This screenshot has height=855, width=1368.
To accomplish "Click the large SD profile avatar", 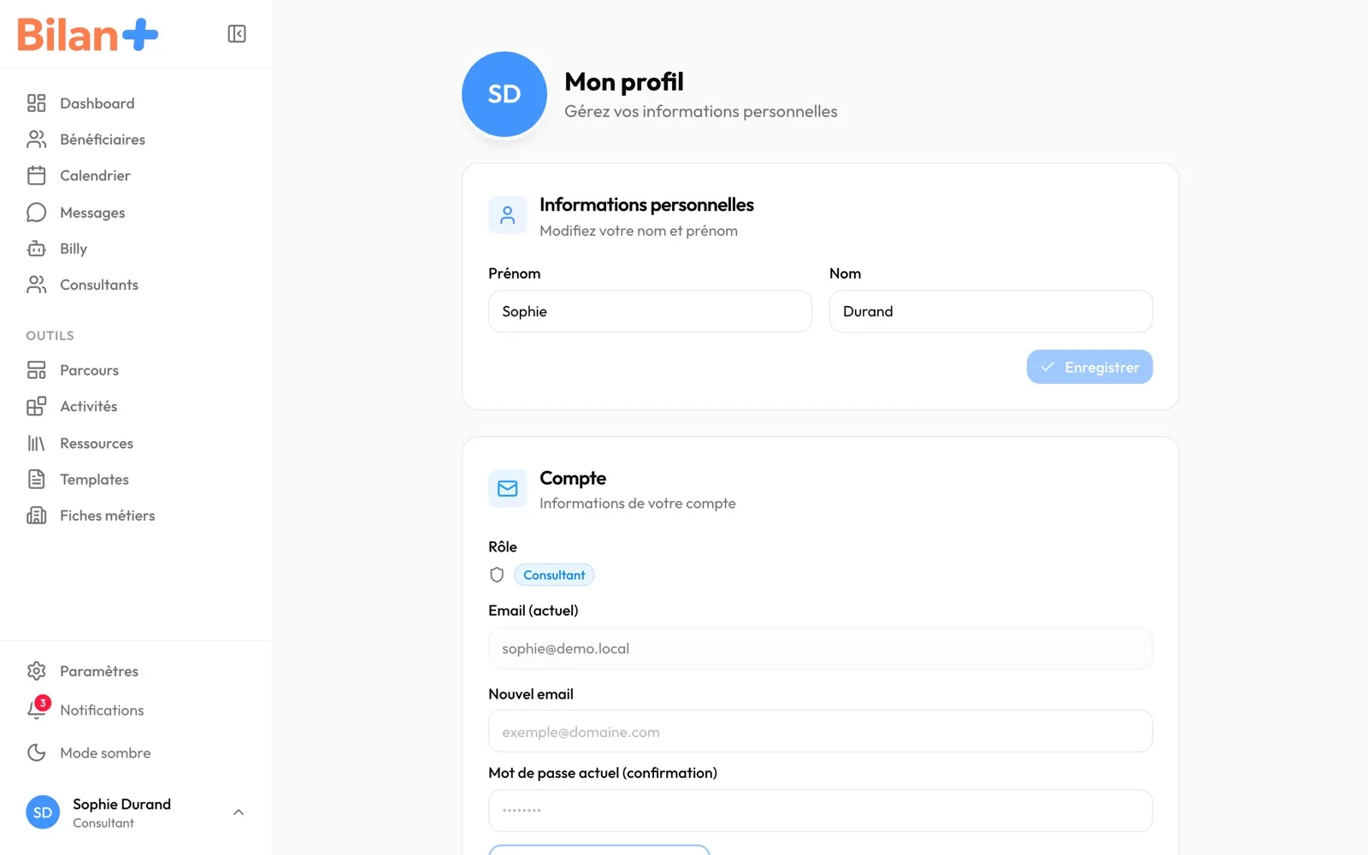I will click(x=504, y=94).
